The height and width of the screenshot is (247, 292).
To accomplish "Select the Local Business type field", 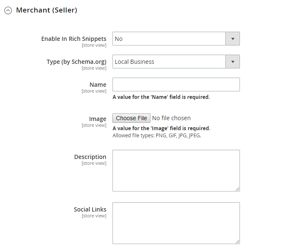I will (x=176, y=62).
